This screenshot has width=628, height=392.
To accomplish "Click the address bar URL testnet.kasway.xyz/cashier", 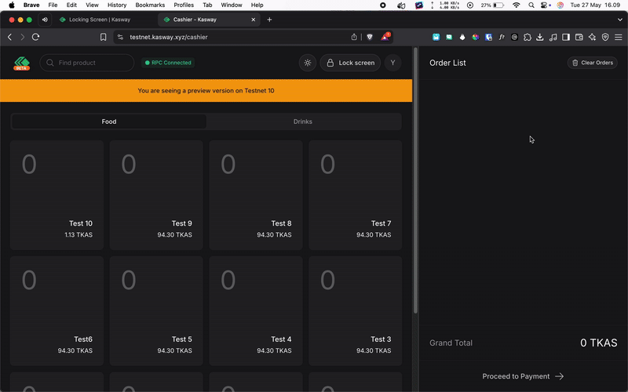I will [169, 37].
